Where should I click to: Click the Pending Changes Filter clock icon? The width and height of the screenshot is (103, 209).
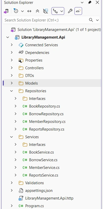click(16, 11)
